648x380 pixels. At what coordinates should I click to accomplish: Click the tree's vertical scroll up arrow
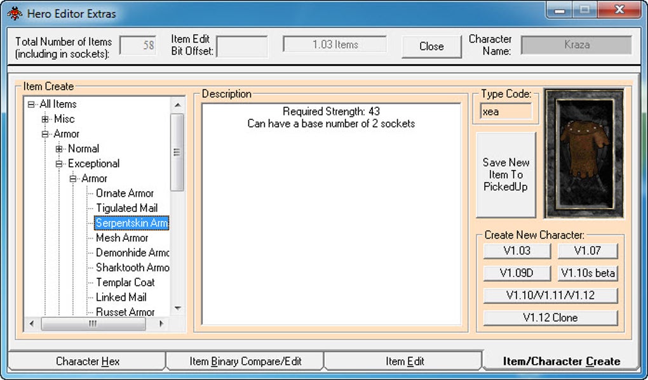click(178, 105)
